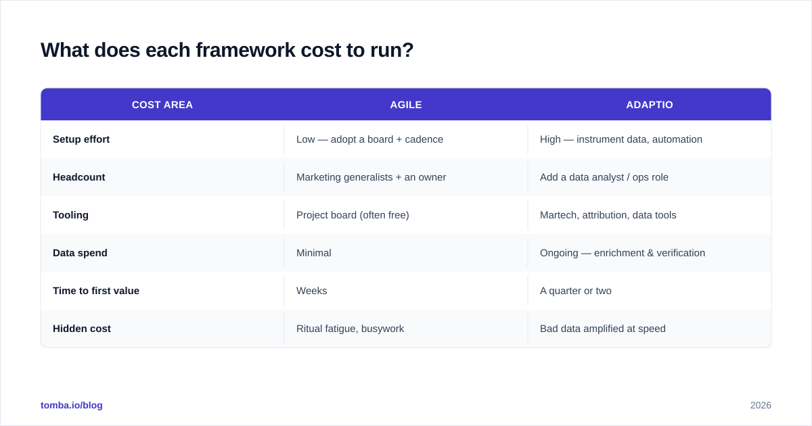Select the 'Setup effort' row label
The width and height of the screenshot is (812, 426).
[x=81, y=139]
